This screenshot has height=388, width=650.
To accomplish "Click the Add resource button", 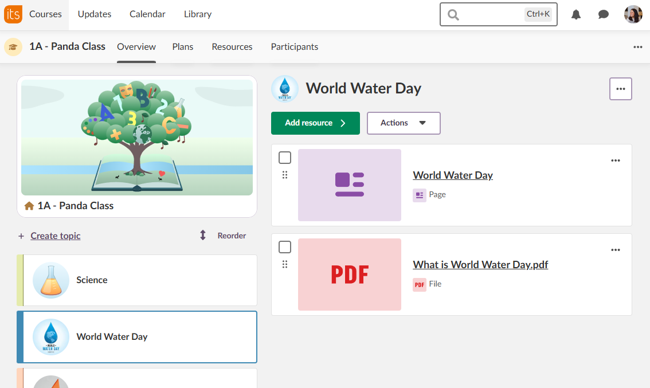I will pos(315,123).
